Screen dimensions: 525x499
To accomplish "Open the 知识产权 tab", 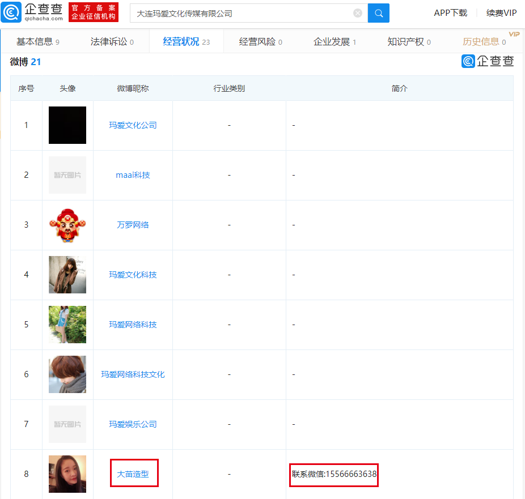I will point(407,41).
